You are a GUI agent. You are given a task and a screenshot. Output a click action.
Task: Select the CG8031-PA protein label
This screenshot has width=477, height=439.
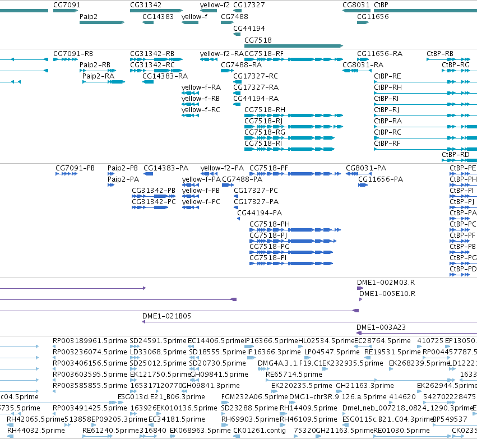pos(366,168)
